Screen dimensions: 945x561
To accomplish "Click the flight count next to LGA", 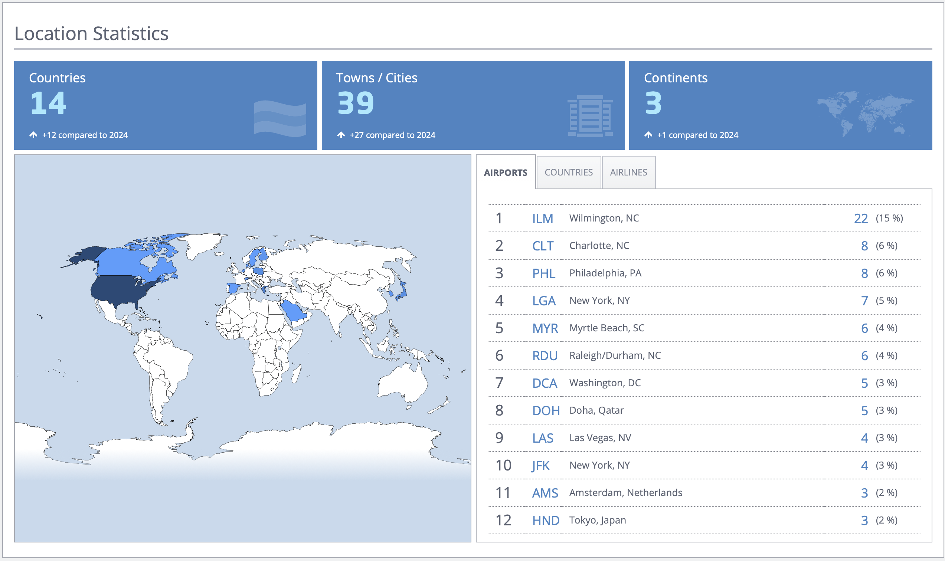I will tap(864, 301).
